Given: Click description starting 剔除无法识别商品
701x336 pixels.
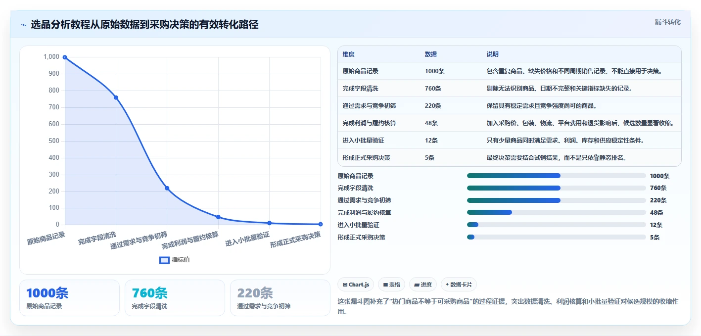Looking at the screenshot, I should tap(560, 89).
